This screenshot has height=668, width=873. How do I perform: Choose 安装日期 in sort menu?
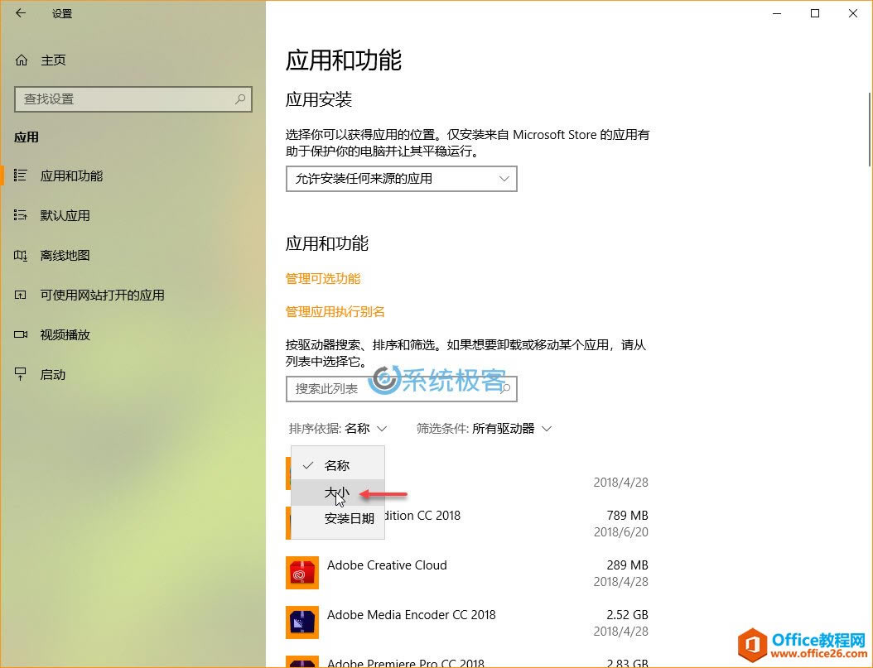point(337,518)
